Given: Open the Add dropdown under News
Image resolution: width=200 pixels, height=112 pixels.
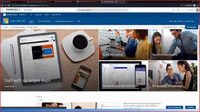Looking at the screenshot, I should (x=41, y=100).
